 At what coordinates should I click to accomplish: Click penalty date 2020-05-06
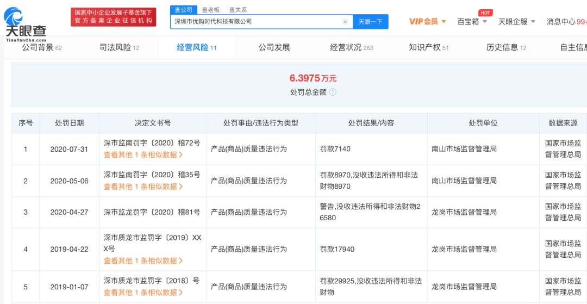tap(69, 181)
